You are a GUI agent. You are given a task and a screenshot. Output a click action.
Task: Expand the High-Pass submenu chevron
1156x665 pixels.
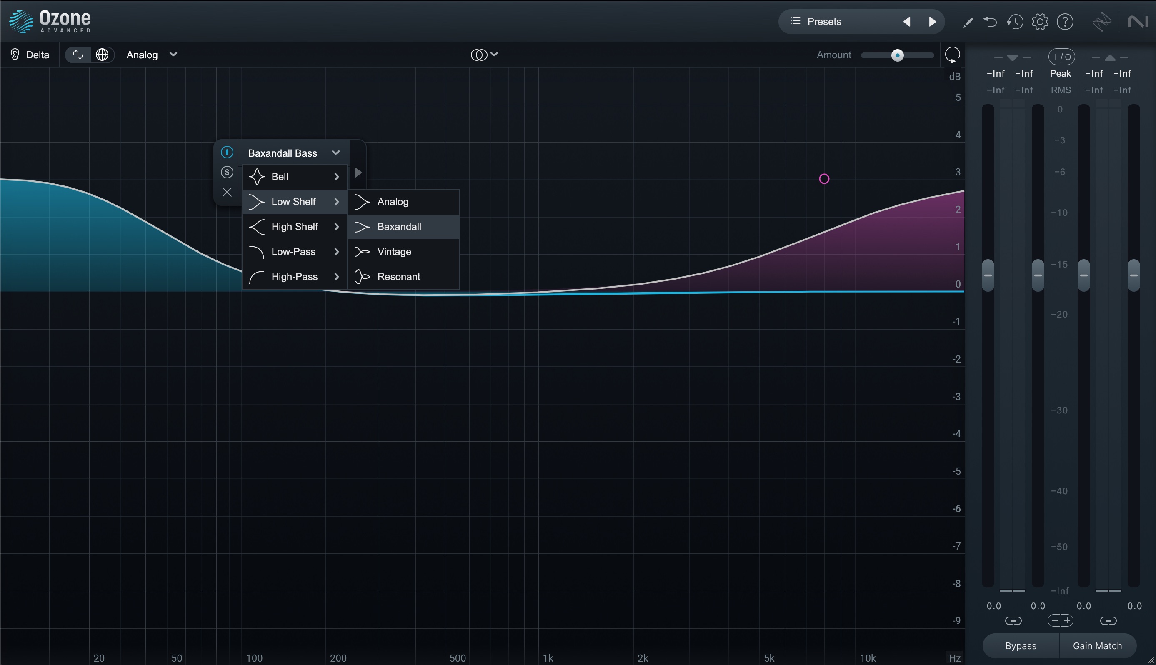tap(337, 277)
